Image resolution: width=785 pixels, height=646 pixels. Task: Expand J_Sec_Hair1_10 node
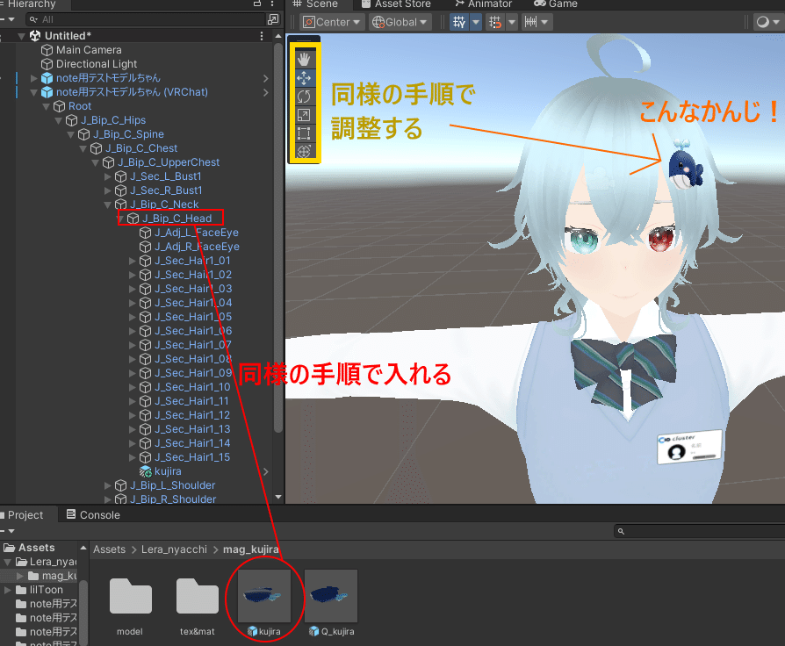(x=133, y=387)
